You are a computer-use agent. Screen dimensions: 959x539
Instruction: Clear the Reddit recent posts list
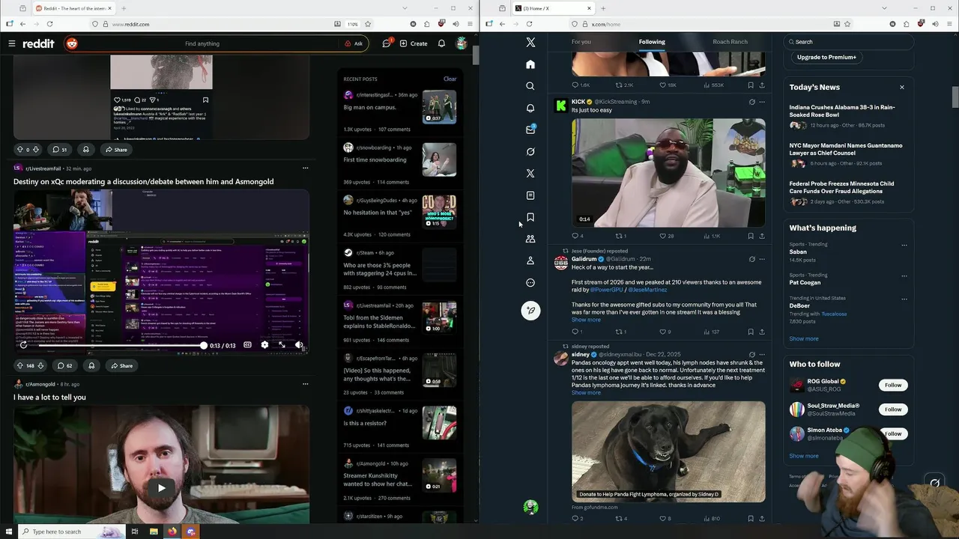click(450, 79)
